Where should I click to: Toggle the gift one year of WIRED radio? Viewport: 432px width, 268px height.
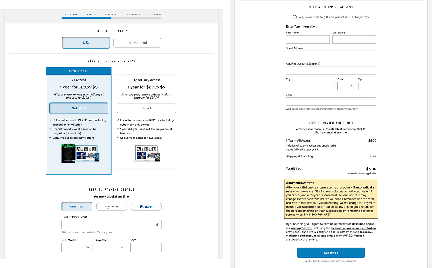click(294, 17)
